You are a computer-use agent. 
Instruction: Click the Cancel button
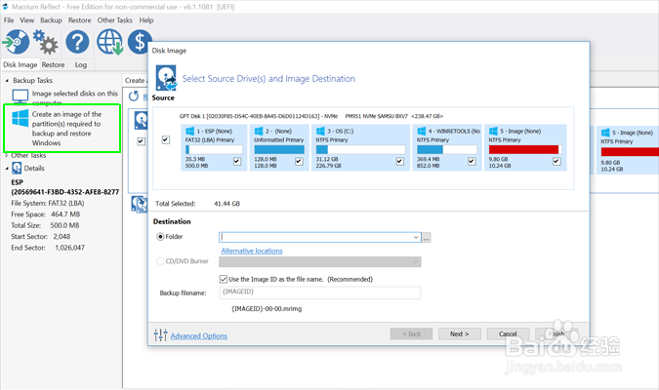click(508, 333)
